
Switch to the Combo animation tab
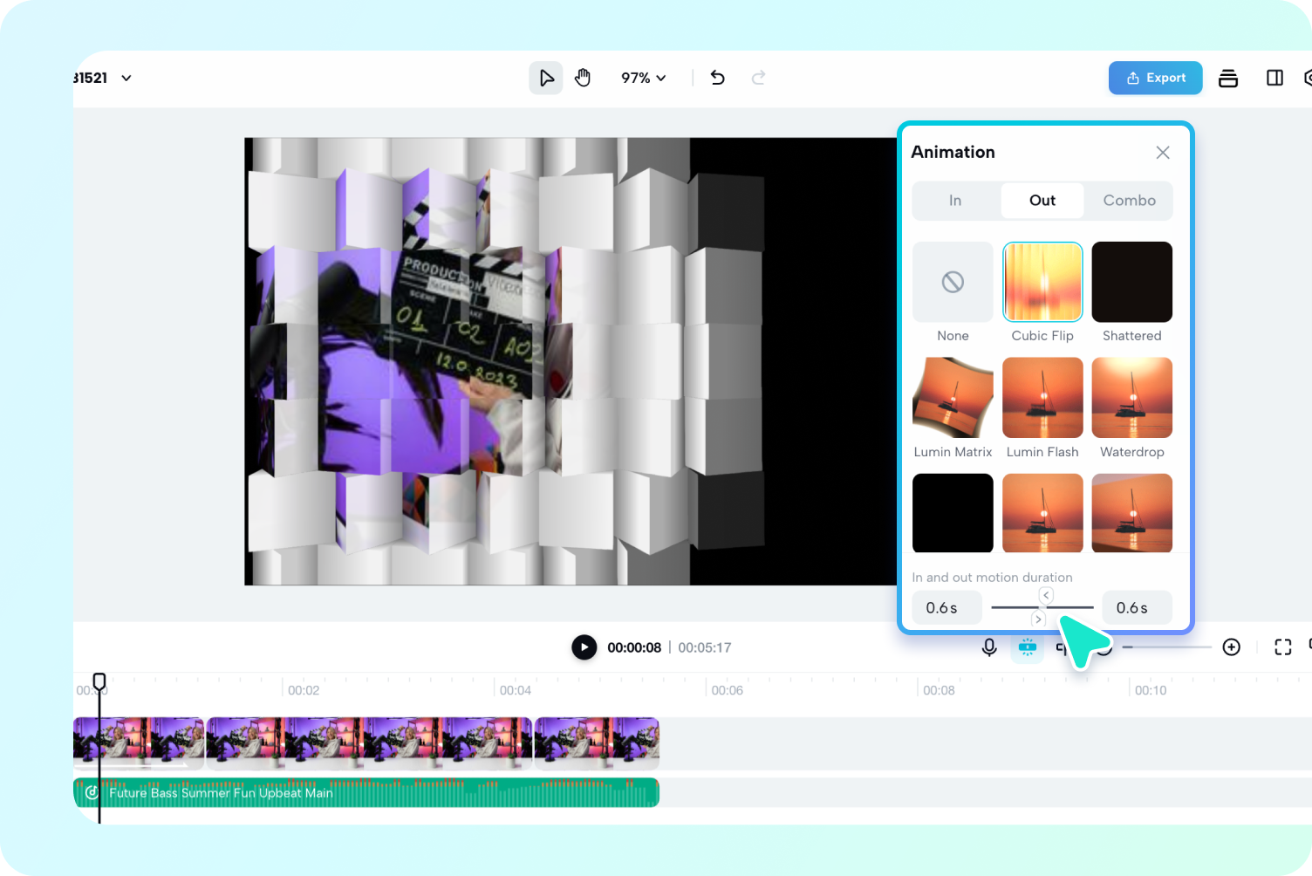(1129, 200)
